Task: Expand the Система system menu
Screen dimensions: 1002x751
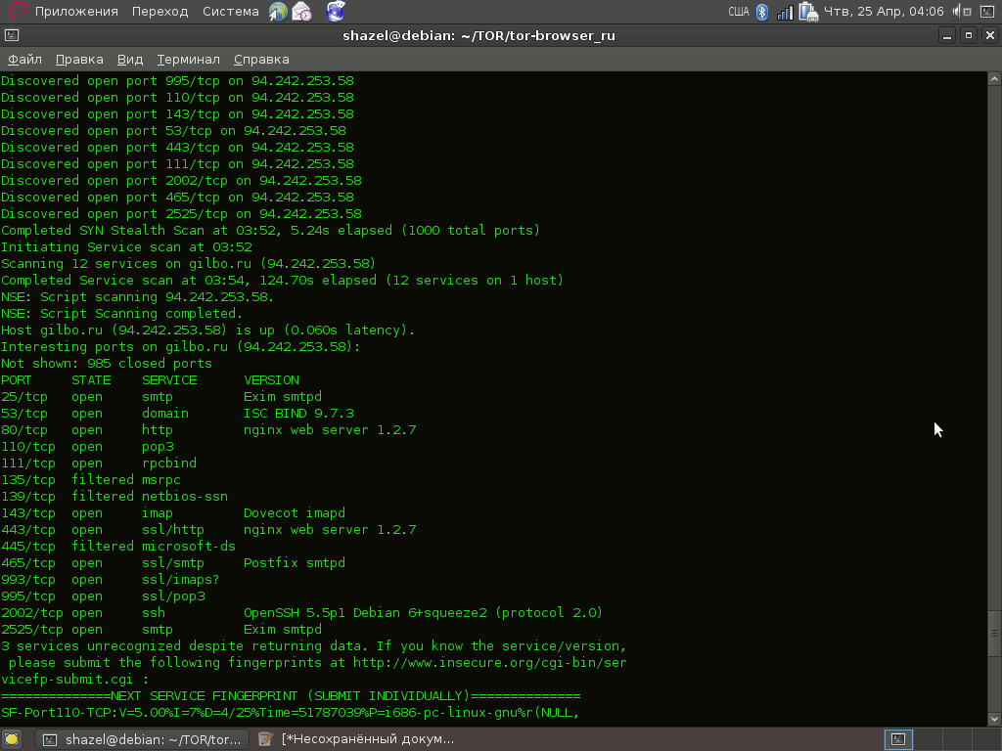Action: pos(231,12)
